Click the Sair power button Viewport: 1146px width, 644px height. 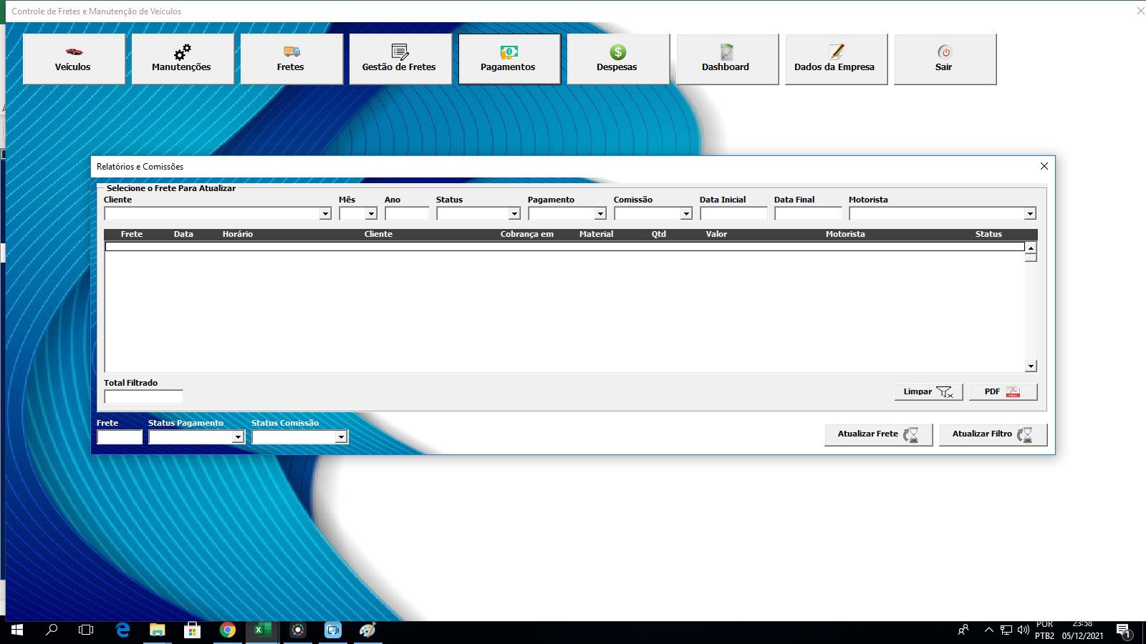pyautogui.click(x=944, y=59)
